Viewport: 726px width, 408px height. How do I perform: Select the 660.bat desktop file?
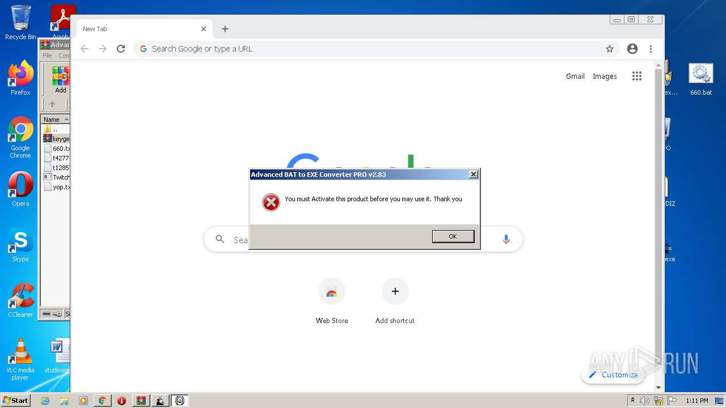(701, 79)
